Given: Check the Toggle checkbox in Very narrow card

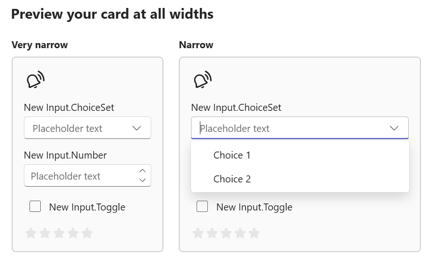Looking at the screenshot, I should point(35,207).
